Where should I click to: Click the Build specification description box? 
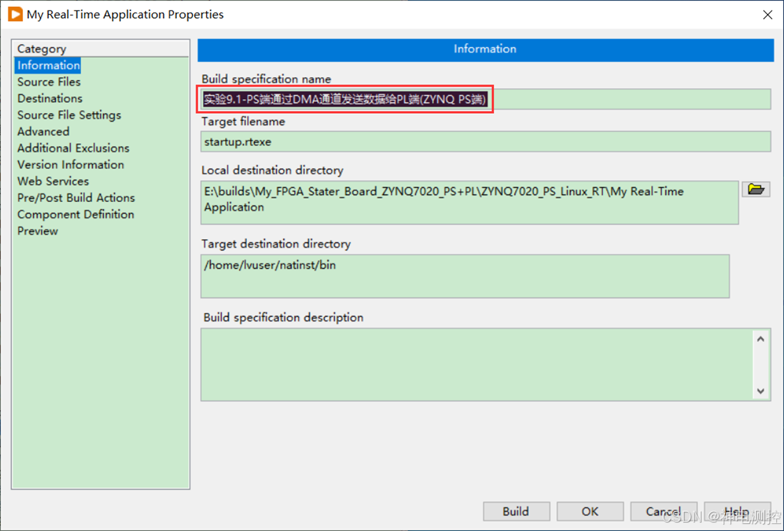click(486, 365)
